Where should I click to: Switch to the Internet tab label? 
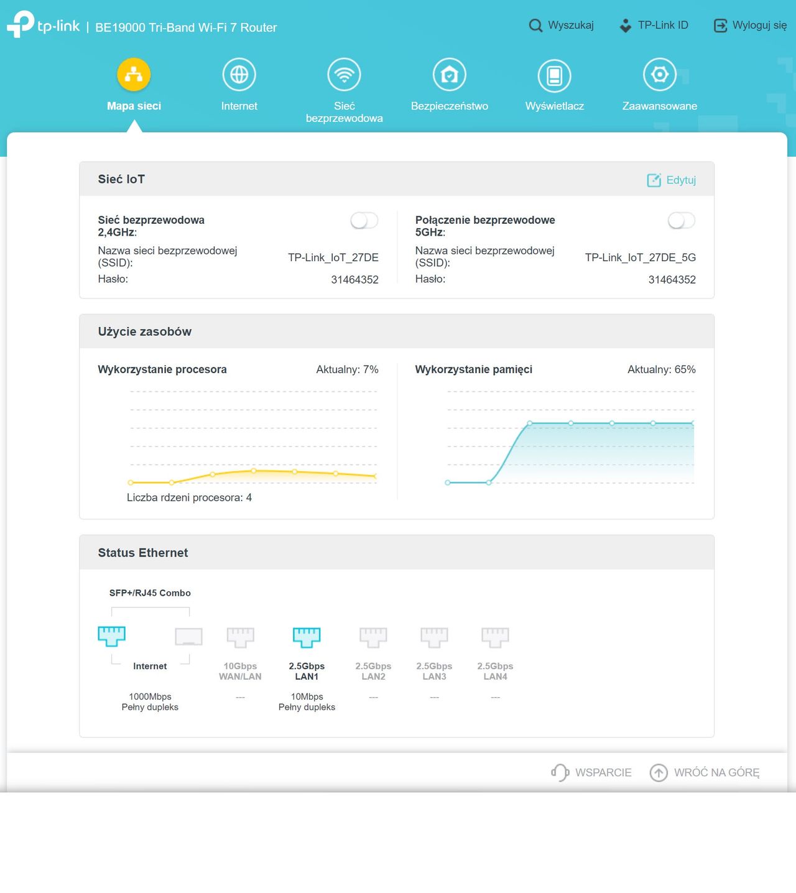(239, 106)
